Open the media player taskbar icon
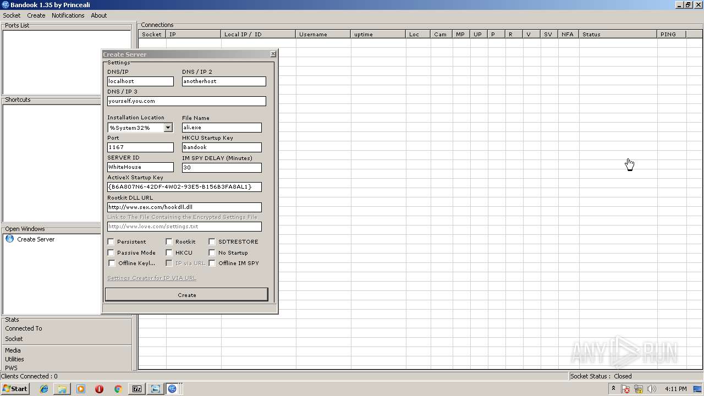704x396 pixels. (81, 389)
